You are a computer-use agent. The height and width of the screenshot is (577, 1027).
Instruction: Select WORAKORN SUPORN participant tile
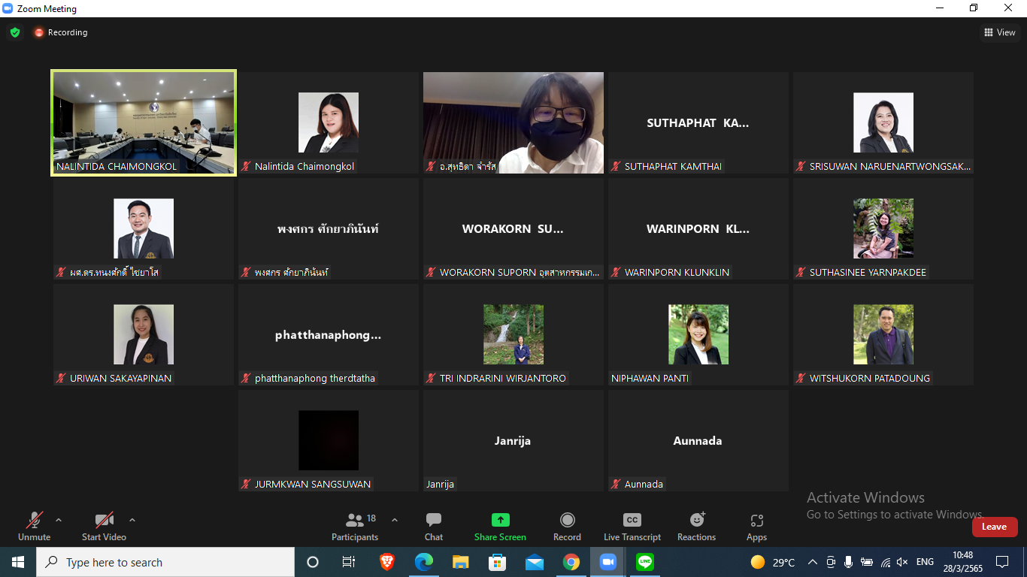tap(513, 228)
